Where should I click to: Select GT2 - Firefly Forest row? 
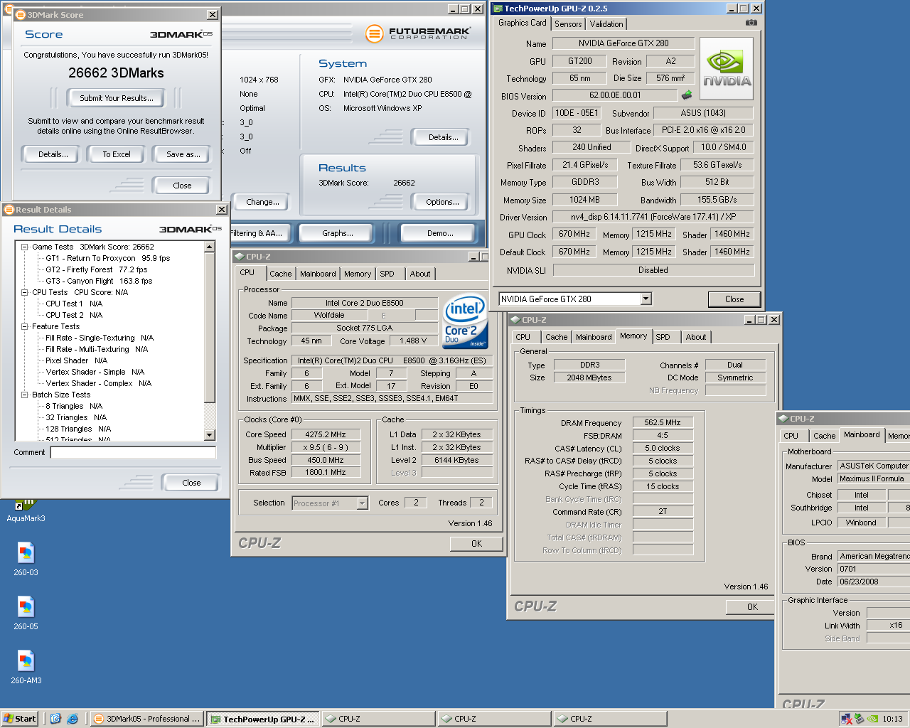click(97, 269)
